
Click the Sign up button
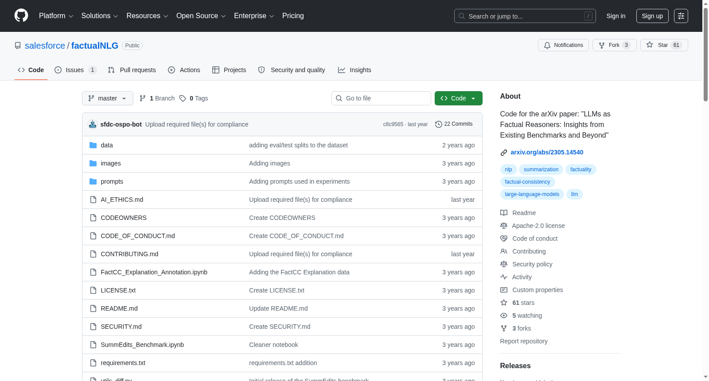coord(652,16)
